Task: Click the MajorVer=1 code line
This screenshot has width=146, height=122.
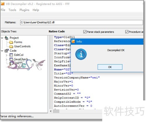Action: tap(63, 81)
